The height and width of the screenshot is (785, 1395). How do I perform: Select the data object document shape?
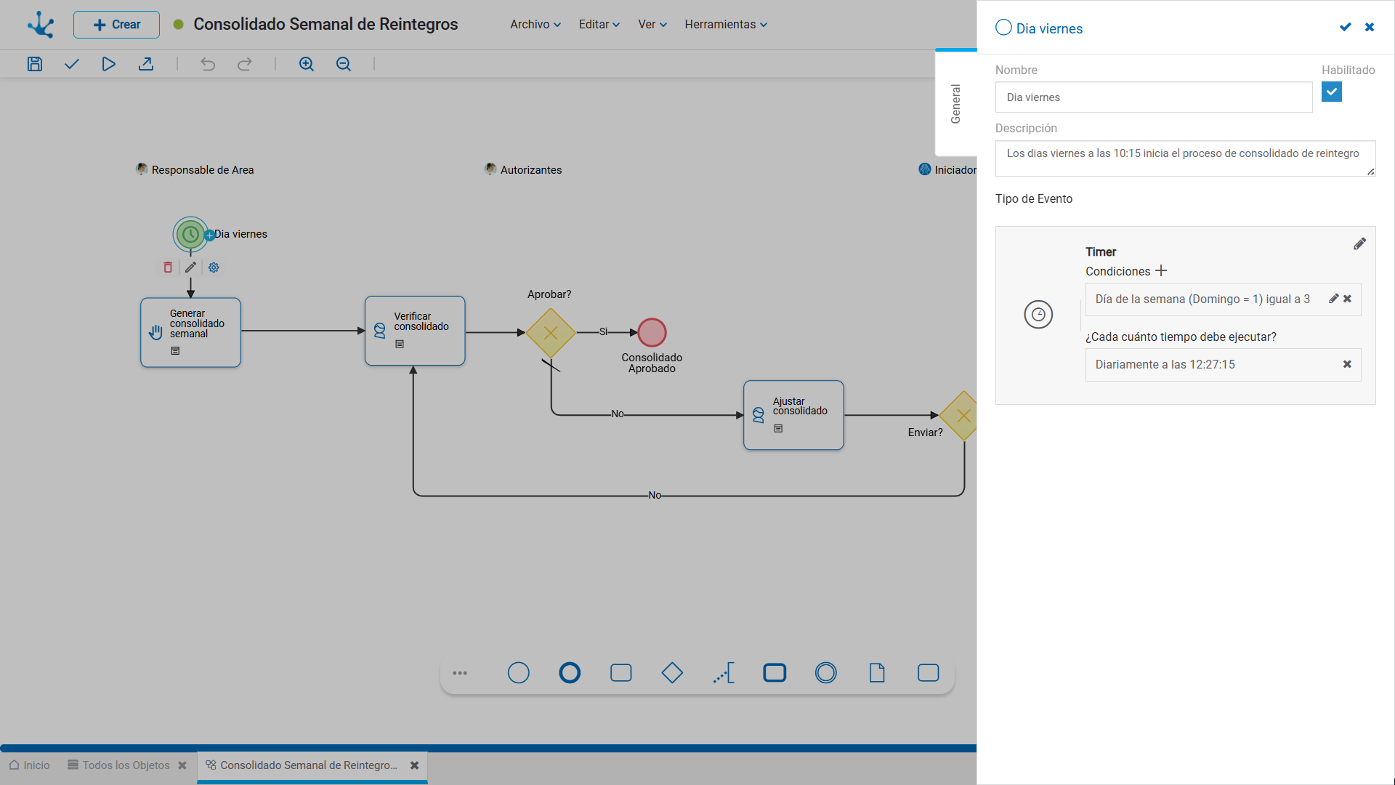[877, 673]
